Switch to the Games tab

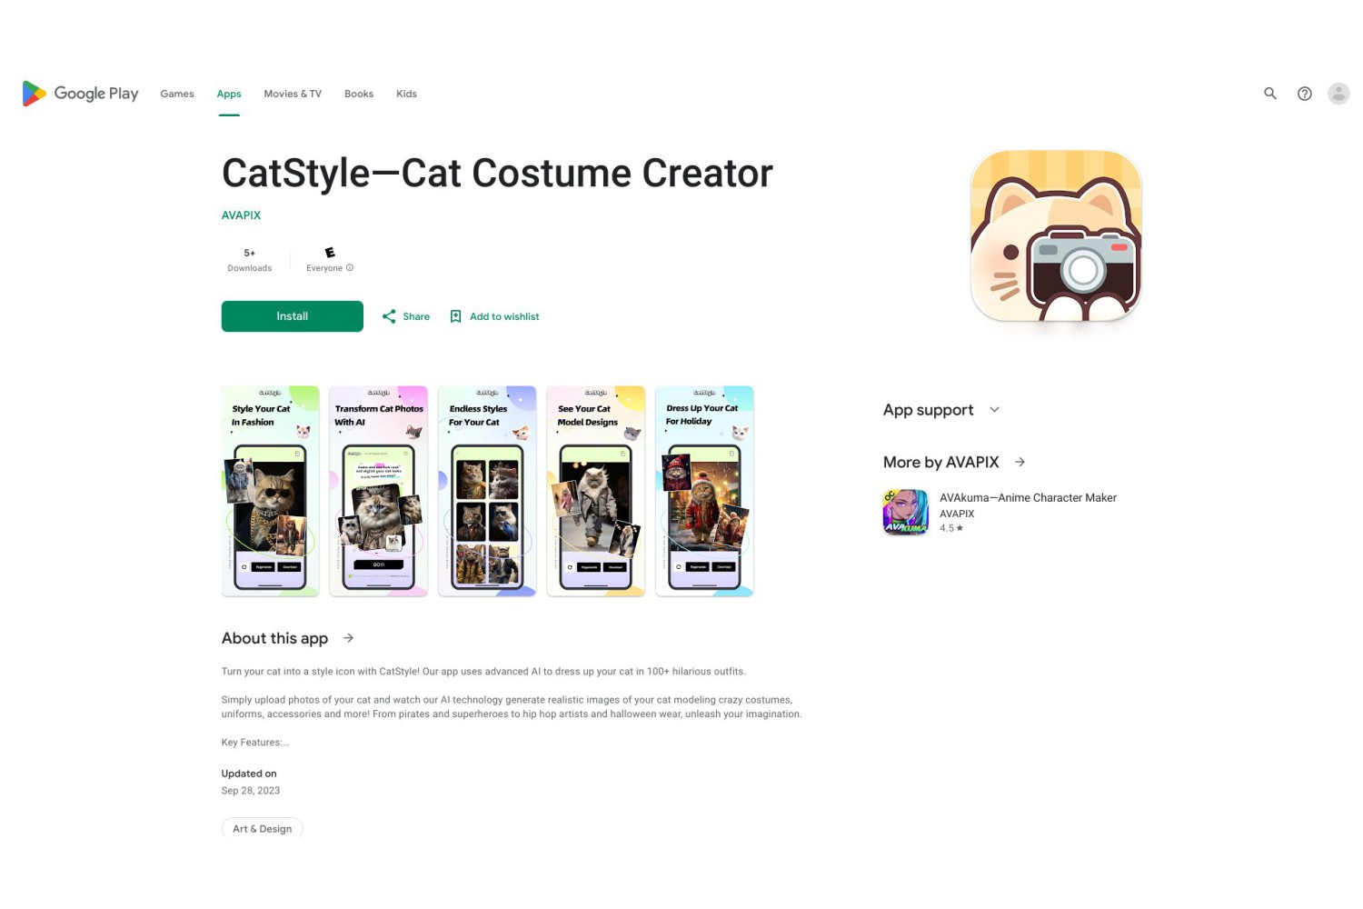point(177,94)
